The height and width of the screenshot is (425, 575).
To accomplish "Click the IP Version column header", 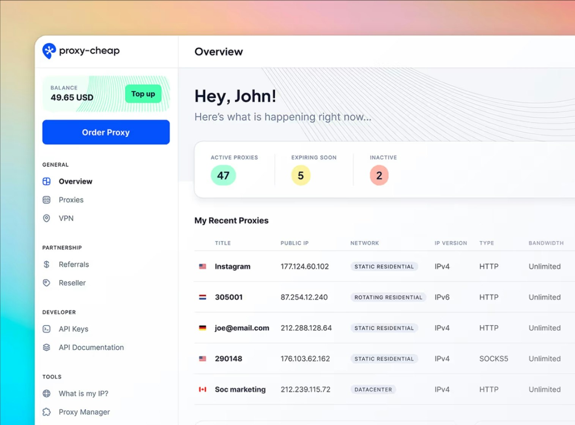I will coord(451,243).
